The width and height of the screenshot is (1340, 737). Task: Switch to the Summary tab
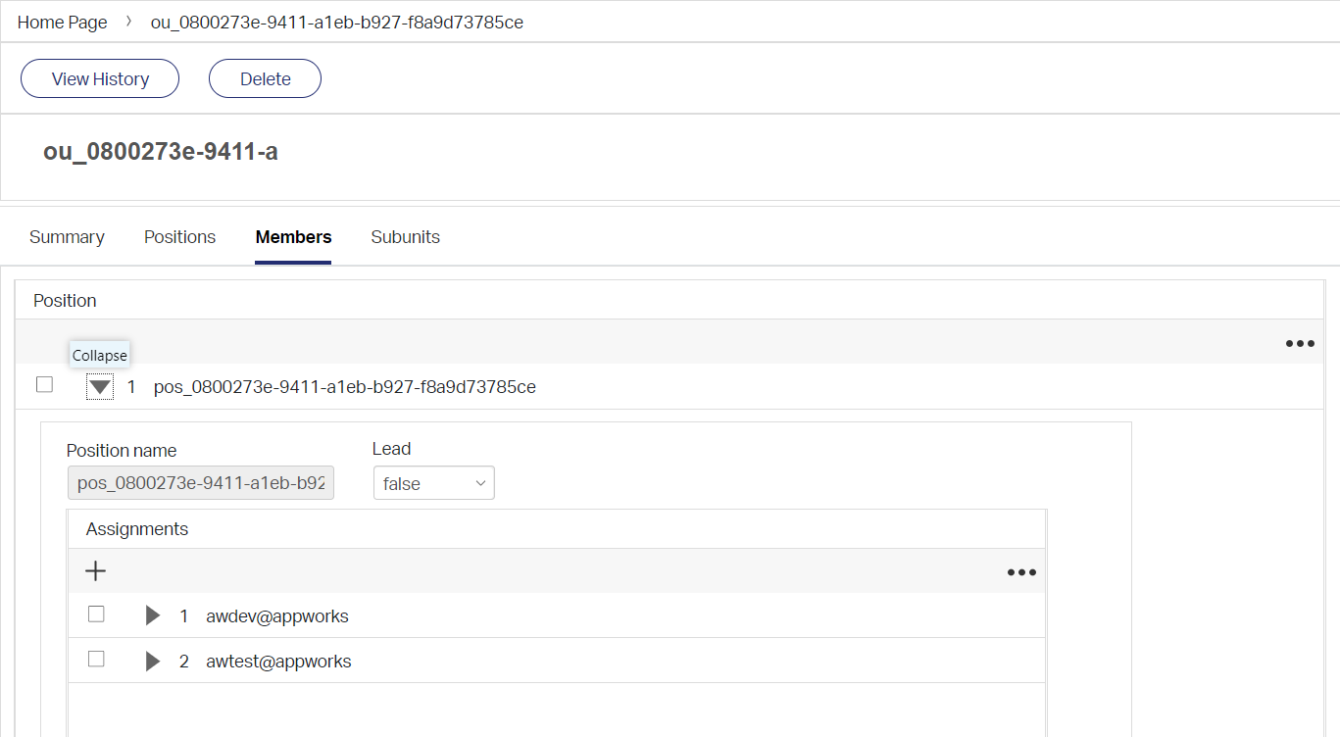tap(67, 237)
